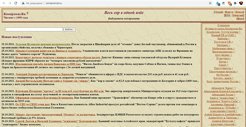The height and width of the screenshot is (127, 246).
Task: Open Алексашенко Сергей sidebar entry
Action: tap(224, 111)
